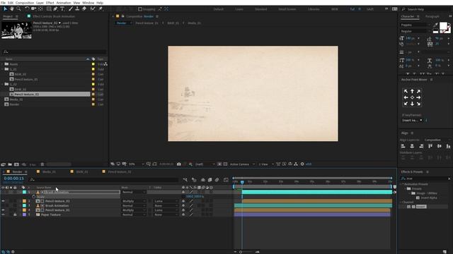The height and width of the screenshot is (254, 453).
Task: Select the Rotation tool
Action: pos(27,9)
